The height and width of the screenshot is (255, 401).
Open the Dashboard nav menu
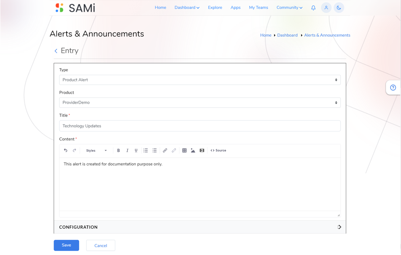(x=187, y=8)
